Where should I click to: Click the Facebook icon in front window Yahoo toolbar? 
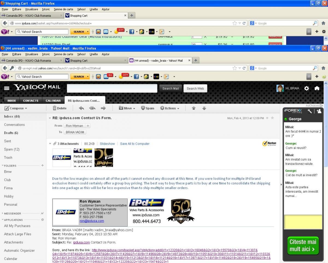[136, 77]
